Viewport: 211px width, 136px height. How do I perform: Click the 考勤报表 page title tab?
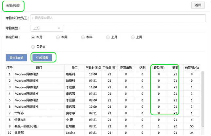pos(12,6)
